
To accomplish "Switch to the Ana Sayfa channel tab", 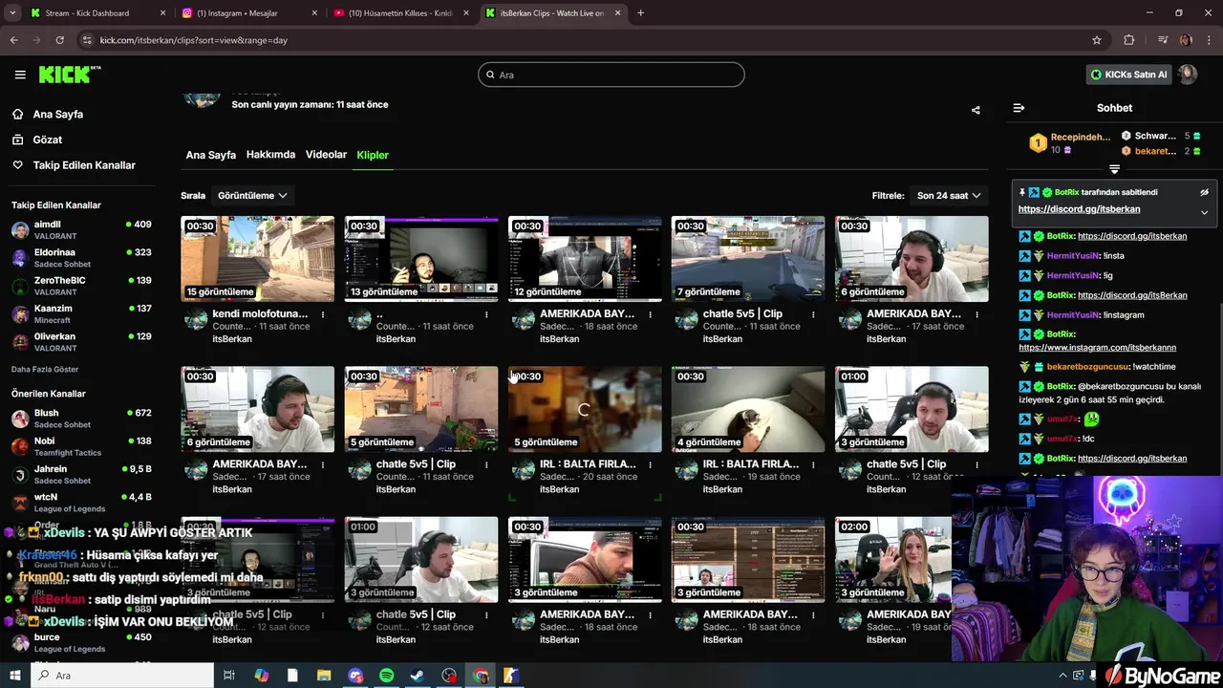I will [210, 155].
